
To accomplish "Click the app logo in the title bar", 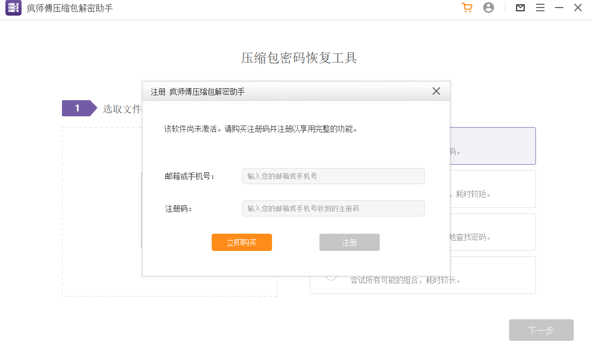I will click(x=13, y=8).
